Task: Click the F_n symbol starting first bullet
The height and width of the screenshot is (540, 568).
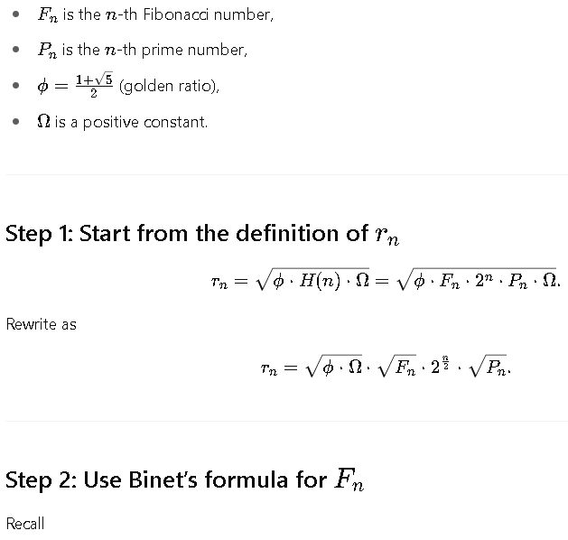Action: pyautogui.click(x=48, y=15)
